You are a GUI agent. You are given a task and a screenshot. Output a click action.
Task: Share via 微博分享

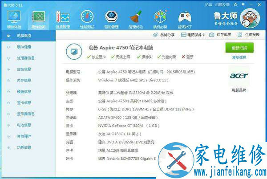pos(164,35)
